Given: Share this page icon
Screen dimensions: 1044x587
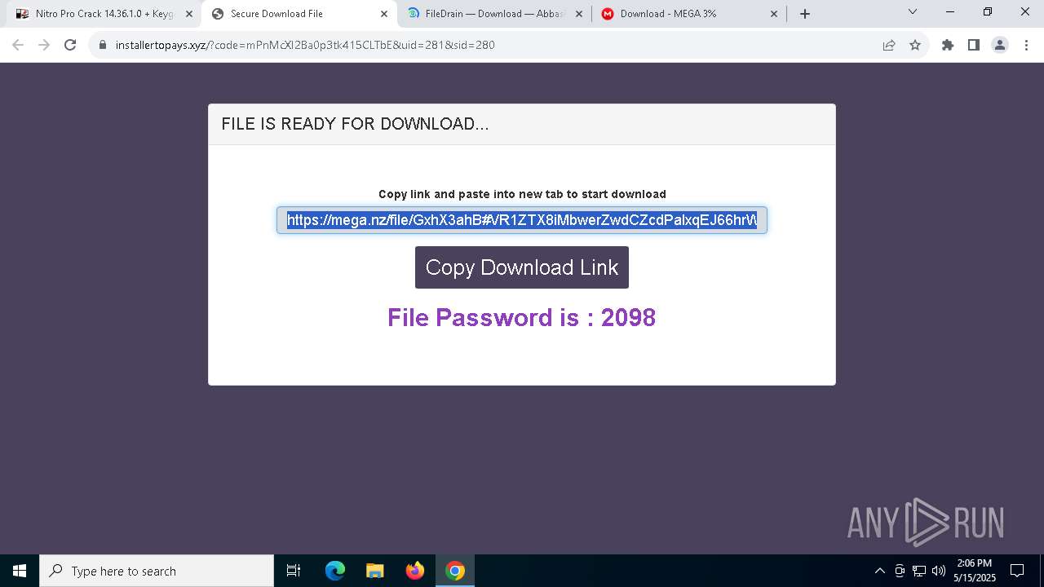Looking at the screenshot, I should [889, 45].
